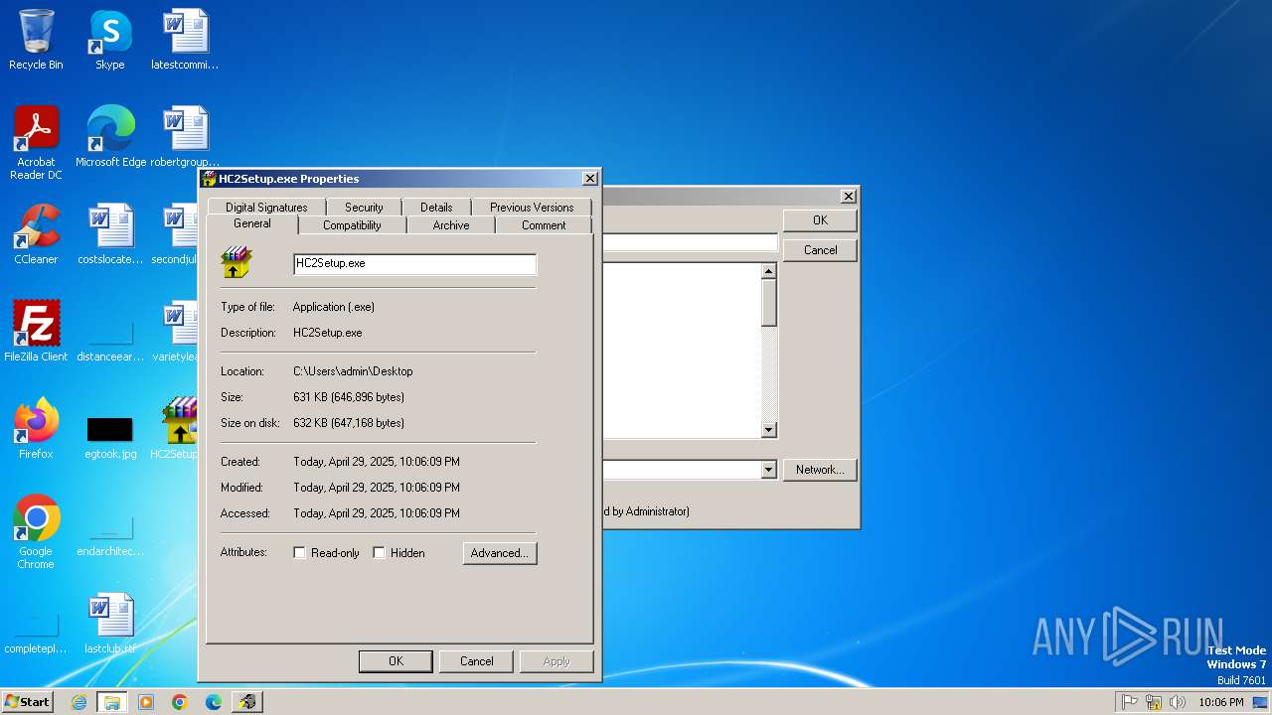
Task: Open Windows Explorer from the taskbar
Action: pos(112,702)
